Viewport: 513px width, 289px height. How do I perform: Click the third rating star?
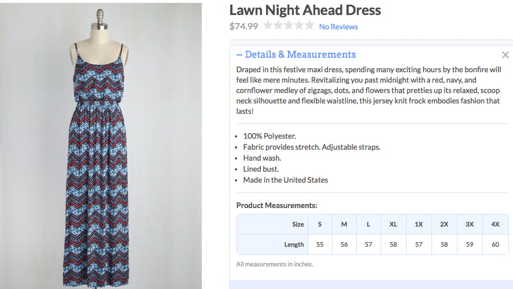click(x=289, y=26)
